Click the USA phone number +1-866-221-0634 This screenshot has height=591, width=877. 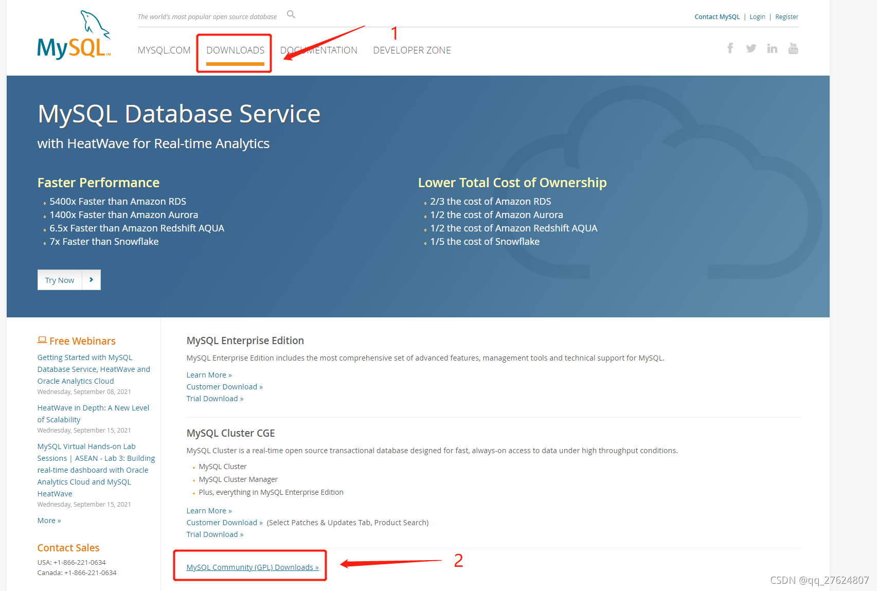pyautogui.click(x=80, y=563)
